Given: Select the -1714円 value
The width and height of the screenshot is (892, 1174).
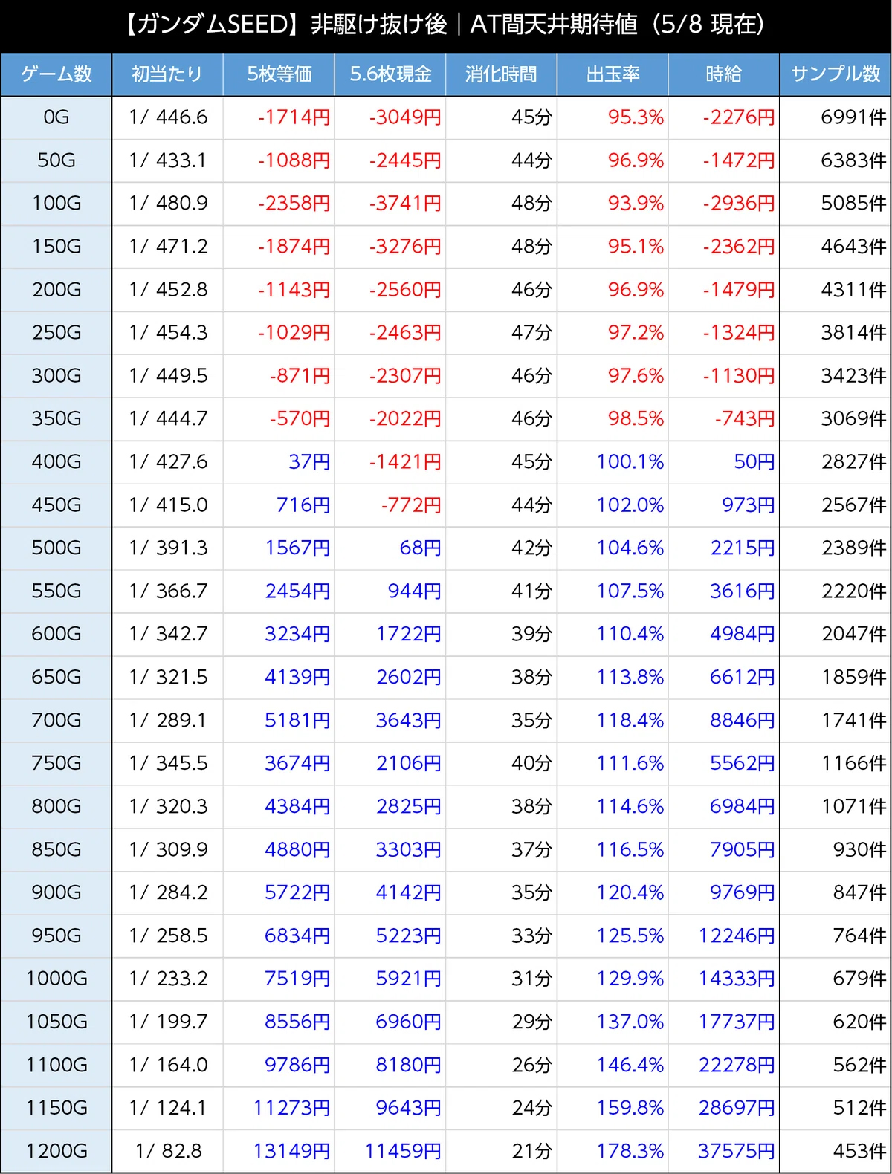Looking at the screenshot, I should [x=294, y=117].
